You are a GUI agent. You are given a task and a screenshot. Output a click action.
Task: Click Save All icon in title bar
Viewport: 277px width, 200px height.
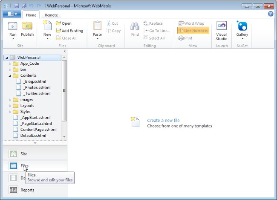click(x=24, y=6)
